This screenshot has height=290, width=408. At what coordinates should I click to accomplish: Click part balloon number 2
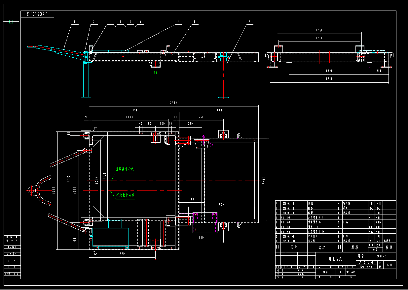[x=93, y=22]
